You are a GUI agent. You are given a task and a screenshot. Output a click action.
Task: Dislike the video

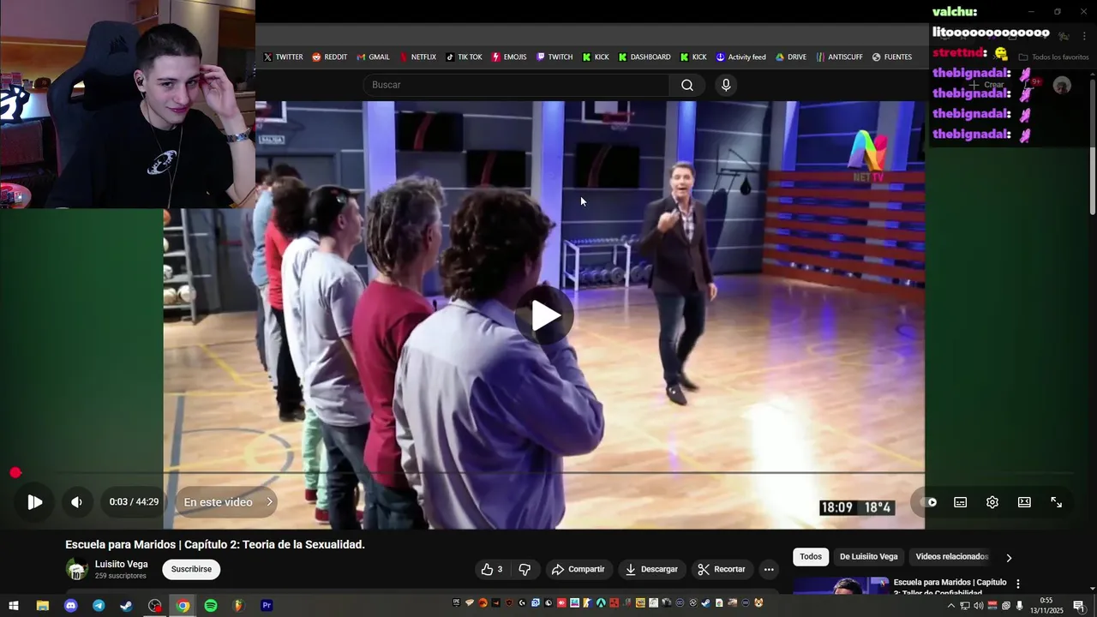(x=525, y=569)
